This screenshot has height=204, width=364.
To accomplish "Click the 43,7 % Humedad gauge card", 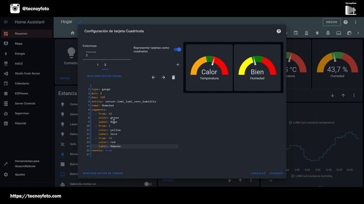I will [x=337, y=64].
